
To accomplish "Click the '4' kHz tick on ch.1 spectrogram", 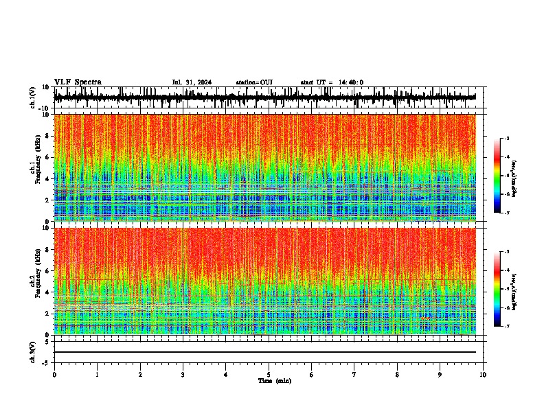I will click(x=47, y=179).
